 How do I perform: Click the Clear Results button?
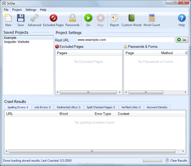pyautogui.click(x=176, y=161)
